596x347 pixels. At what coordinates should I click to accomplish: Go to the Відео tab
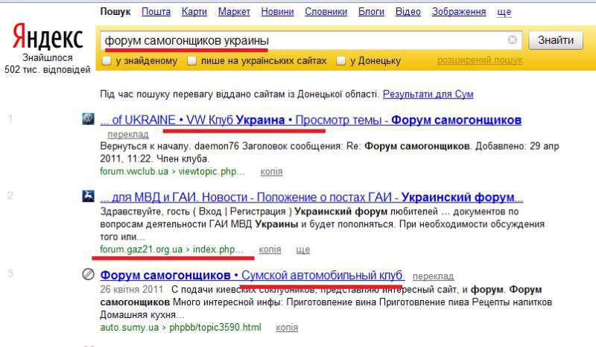click(408, 12)
